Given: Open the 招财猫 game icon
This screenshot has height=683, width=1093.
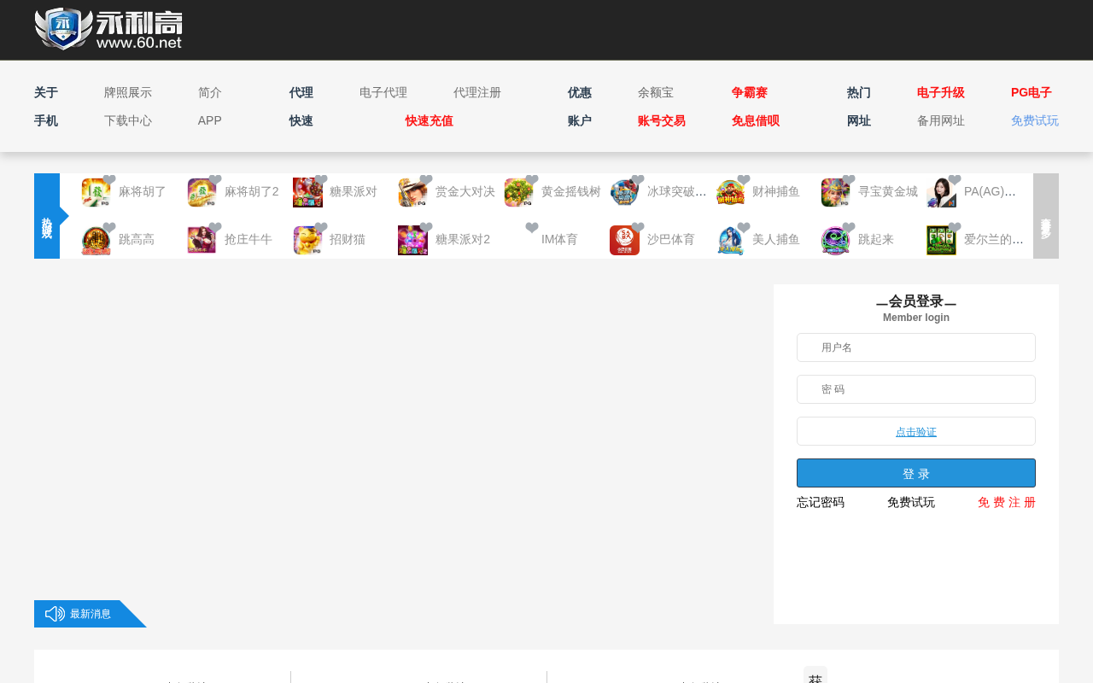Looking at the screenshot, I should pyautogui.click(x=307, y=241).
